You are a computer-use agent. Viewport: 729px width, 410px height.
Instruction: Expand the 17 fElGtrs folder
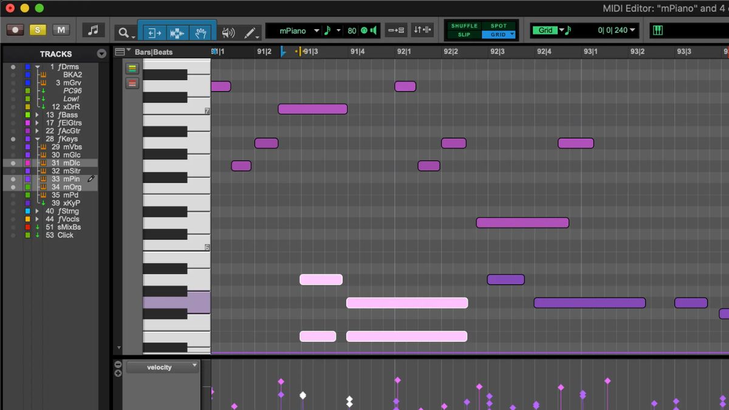tap(38, 123)
